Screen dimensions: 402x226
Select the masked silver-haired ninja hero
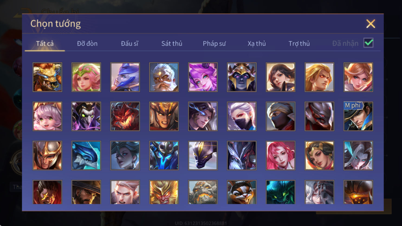[x=242, y=116]
